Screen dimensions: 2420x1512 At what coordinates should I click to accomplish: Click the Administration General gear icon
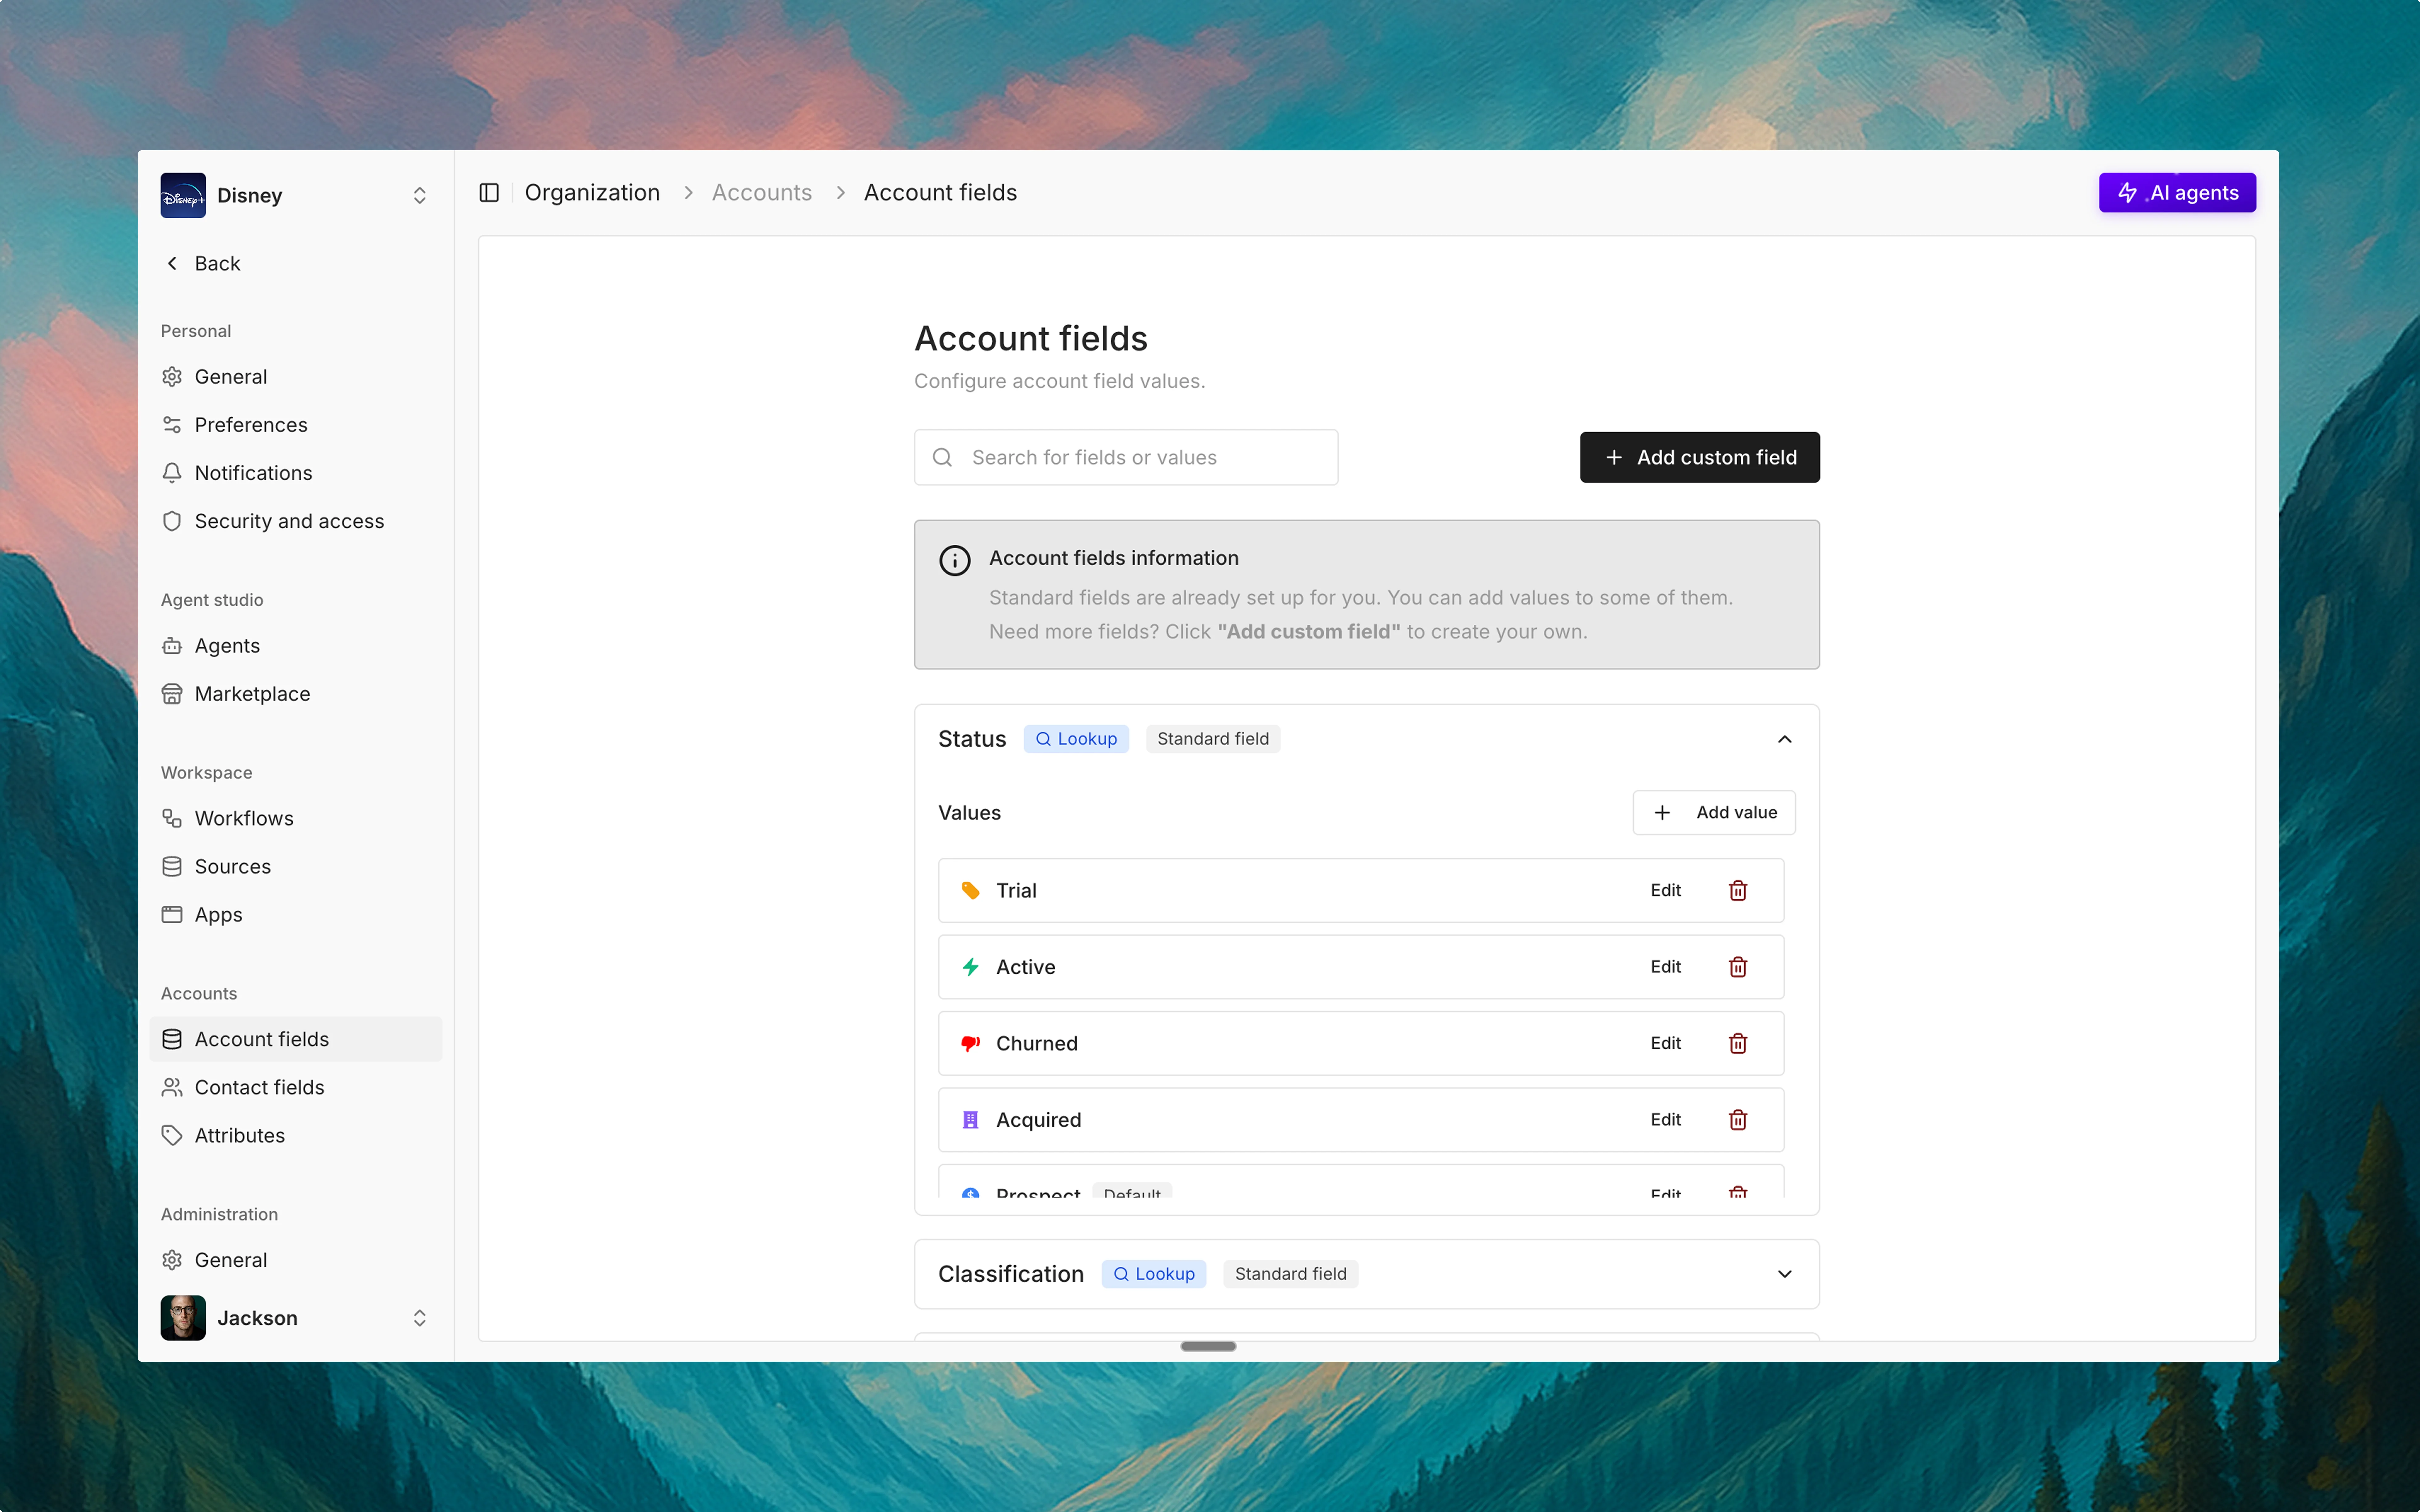tap(172, 1260)
